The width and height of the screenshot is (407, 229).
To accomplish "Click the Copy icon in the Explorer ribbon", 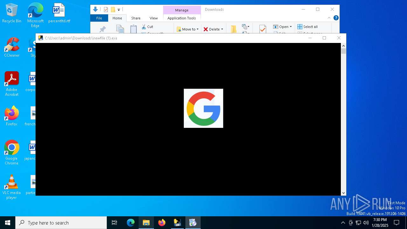I will [x=120, y=29].
